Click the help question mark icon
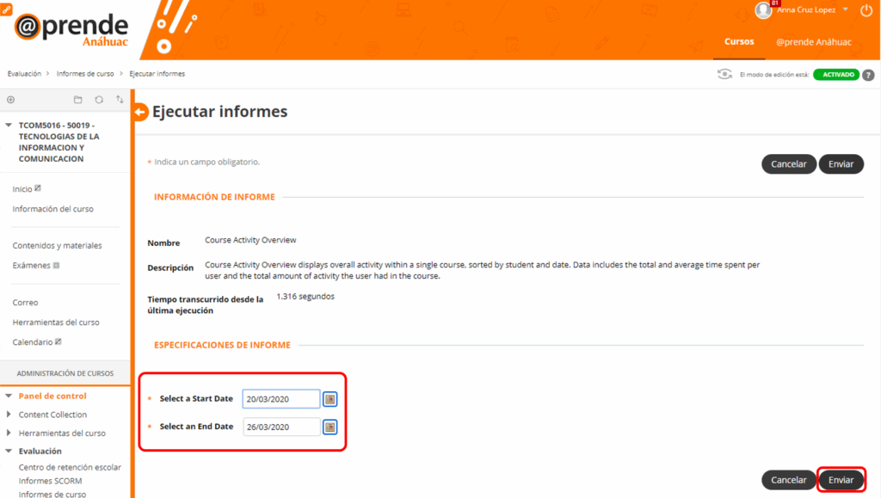Screen dimensions: 881x498 click(868, 75)
